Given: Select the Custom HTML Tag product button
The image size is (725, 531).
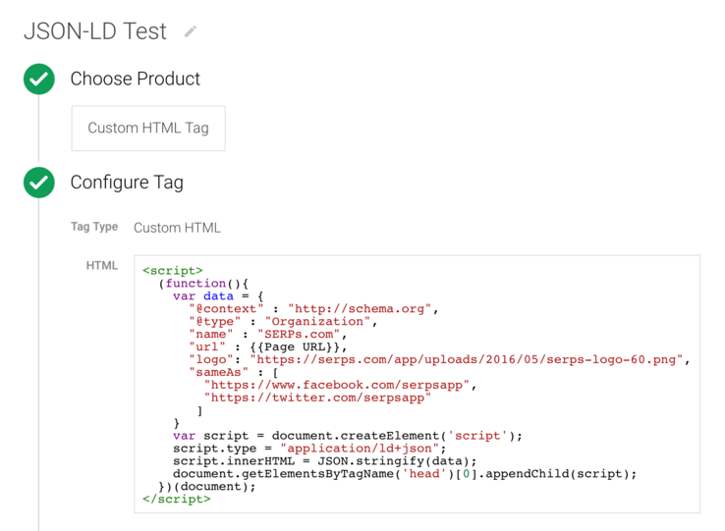Looking at the screenshot, I should tap(148, 128).
